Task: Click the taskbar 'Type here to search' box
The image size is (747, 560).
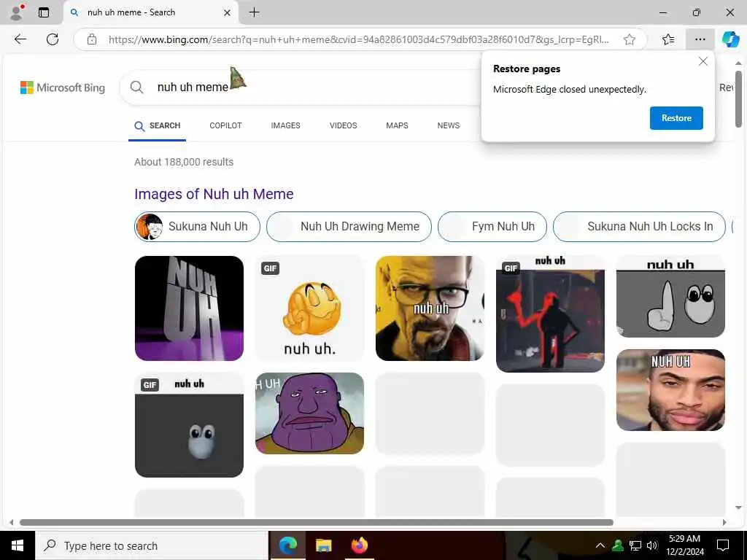Action: coord(152,545)
